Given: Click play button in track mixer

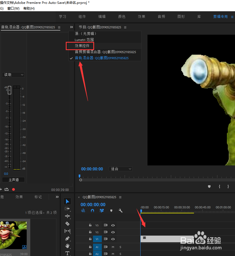Looking at the screenshot, I should [x=1, y=189].
